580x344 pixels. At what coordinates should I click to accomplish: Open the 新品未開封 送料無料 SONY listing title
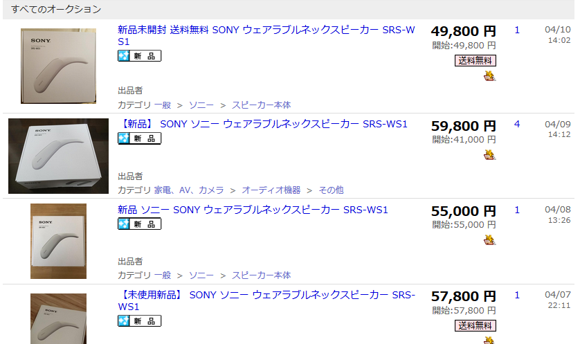(266, 35)
